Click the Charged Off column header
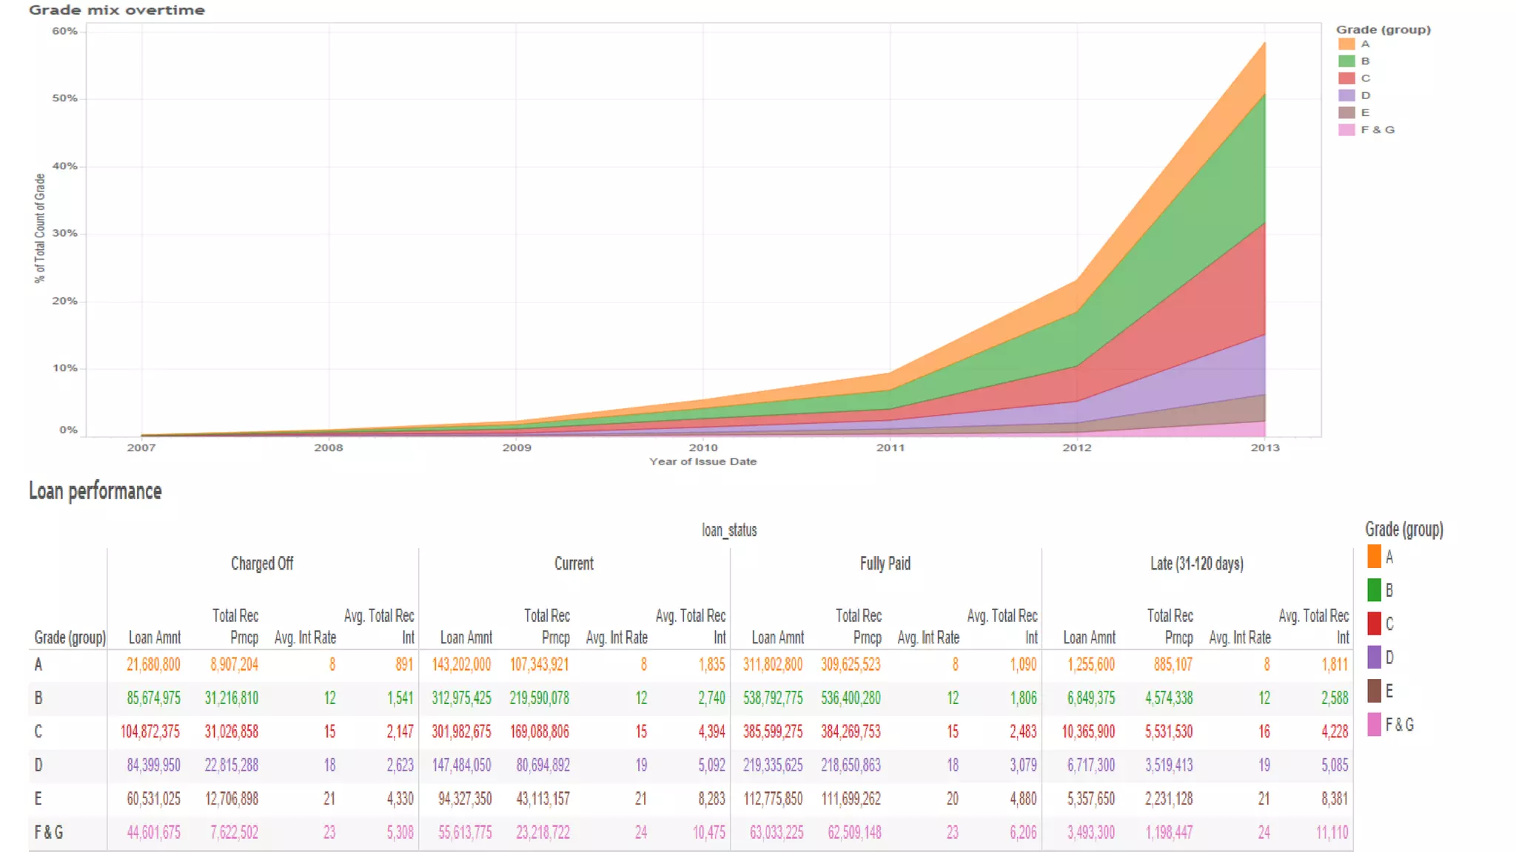The width and height of the screenshot is (1516, 852). tap(262, 564)
